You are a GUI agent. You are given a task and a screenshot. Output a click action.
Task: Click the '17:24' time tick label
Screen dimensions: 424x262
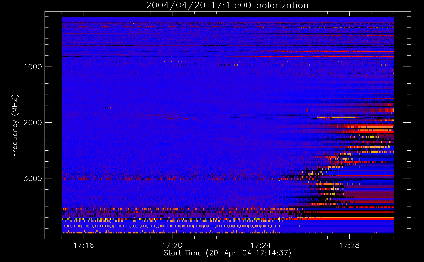[261, 245]
